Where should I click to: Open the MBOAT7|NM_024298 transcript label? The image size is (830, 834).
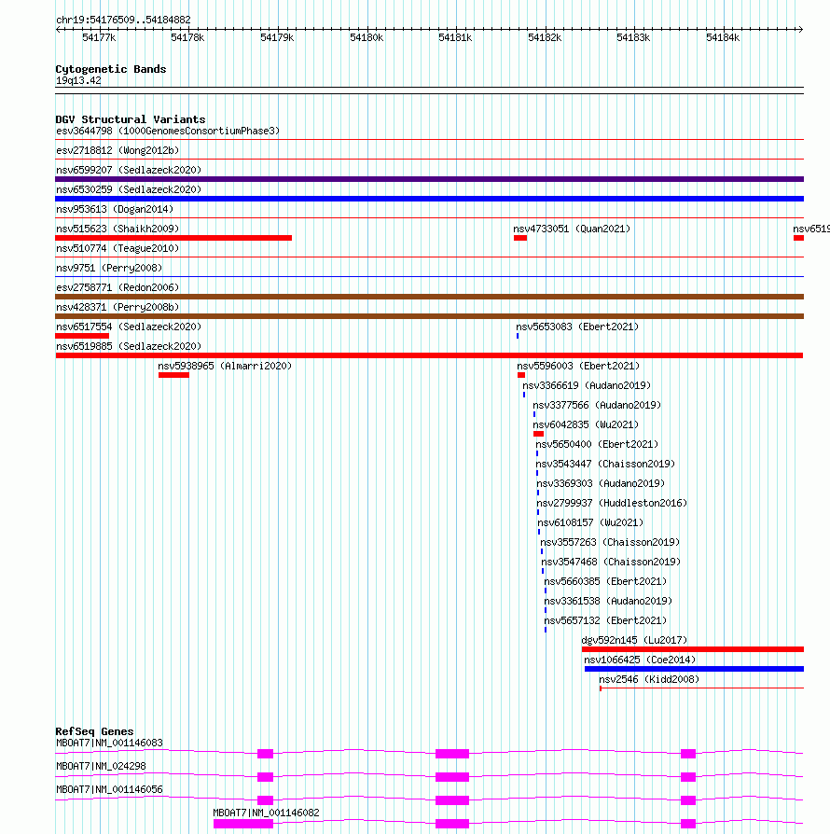point(101,767)
